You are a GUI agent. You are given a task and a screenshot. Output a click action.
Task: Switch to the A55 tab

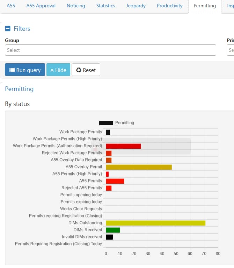click(11, 6)
